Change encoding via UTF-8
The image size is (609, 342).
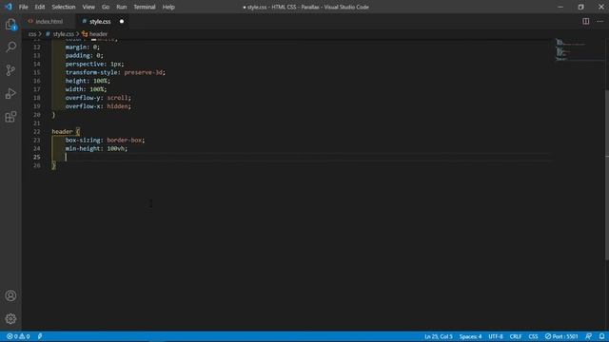click(496, 336)
